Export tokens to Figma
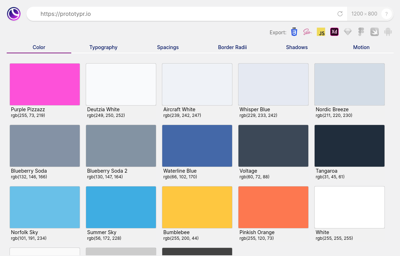 click(361, 32)
